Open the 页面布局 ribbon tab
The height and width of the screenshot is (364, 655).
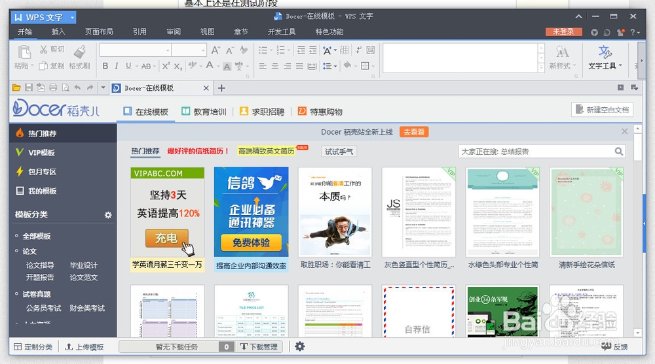[99, 31]
